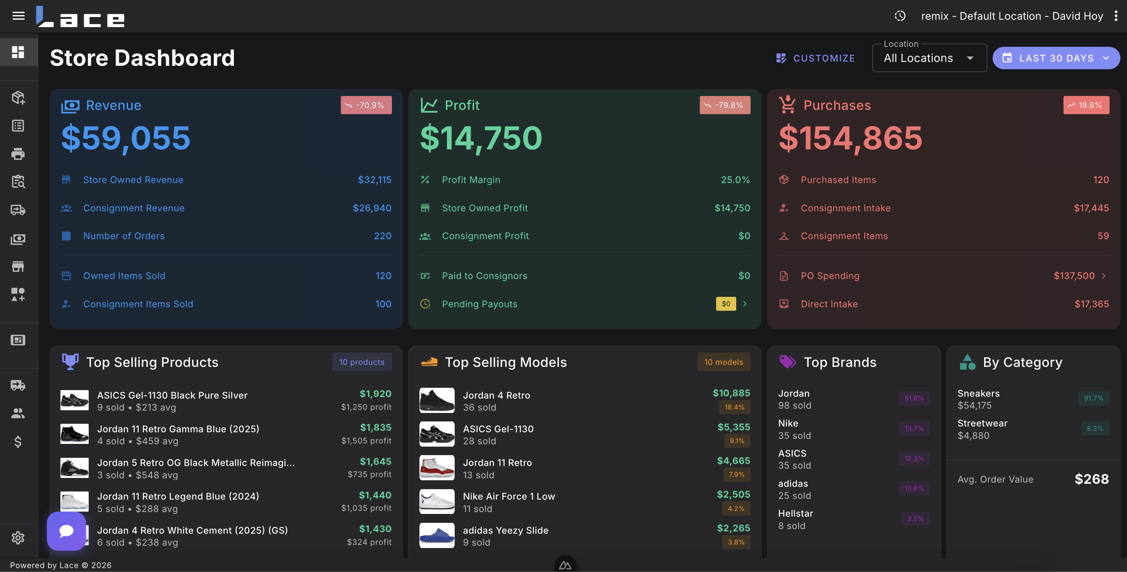Open the newspaper card icon in sidebar
Screen dimensions: 1127x572
[18, 340]
